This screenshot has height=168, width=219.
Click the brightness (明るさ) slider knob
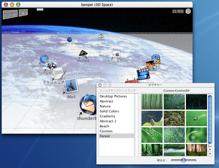(x=183, y=160)
